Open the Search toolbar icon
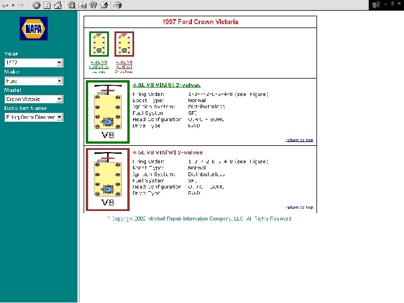Viewport: 404px width, 303px height. pos(72,5)
